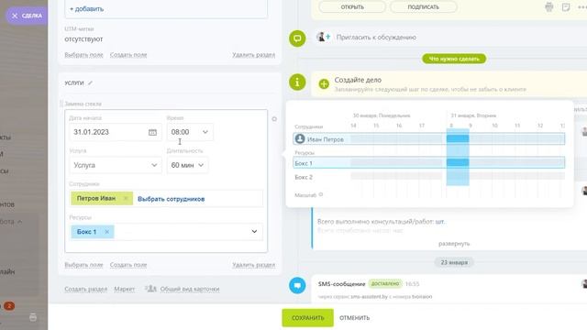
Task: Select Бокс 2 row in planner
Action: [429, 177]
